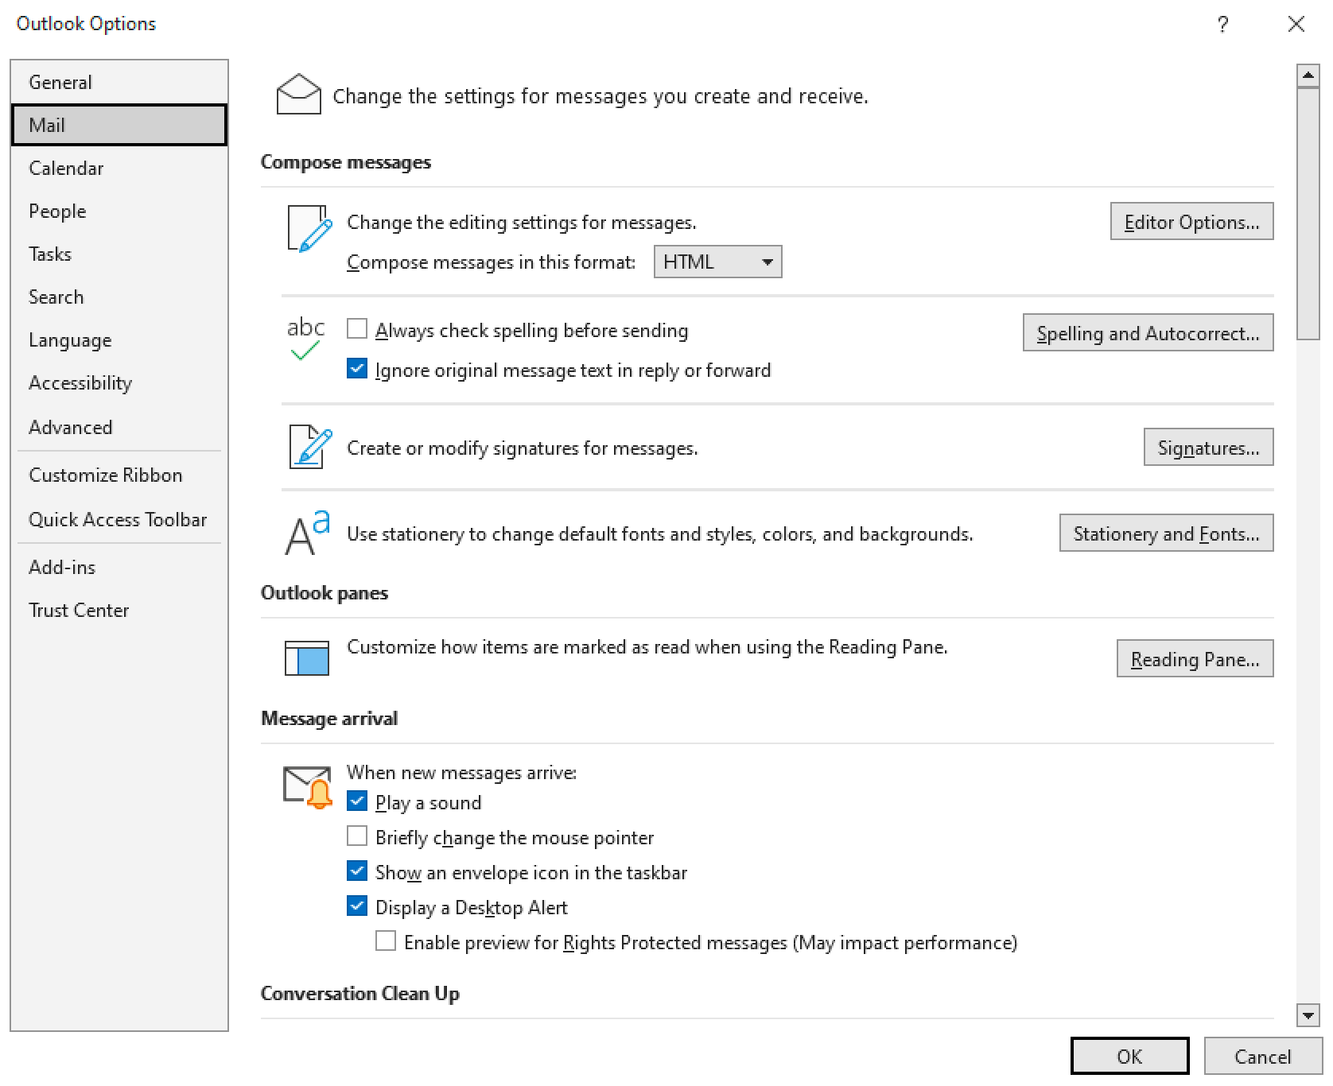The width and height of the screenshot is (1333, 1086).
Task: Check Briefly change the mouse pointer
Action: [x=356, y=836]
